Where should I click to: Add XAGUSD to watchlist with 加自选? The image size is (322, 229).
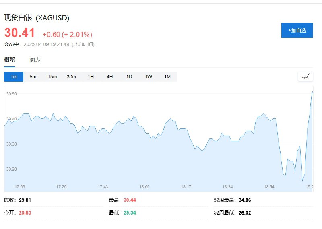297,31
